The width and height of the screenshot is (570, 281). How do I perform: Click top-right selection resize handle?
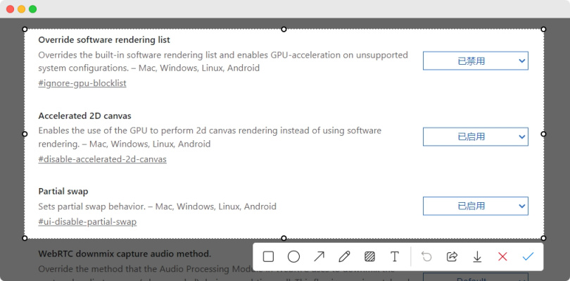(x=543, y=29)
